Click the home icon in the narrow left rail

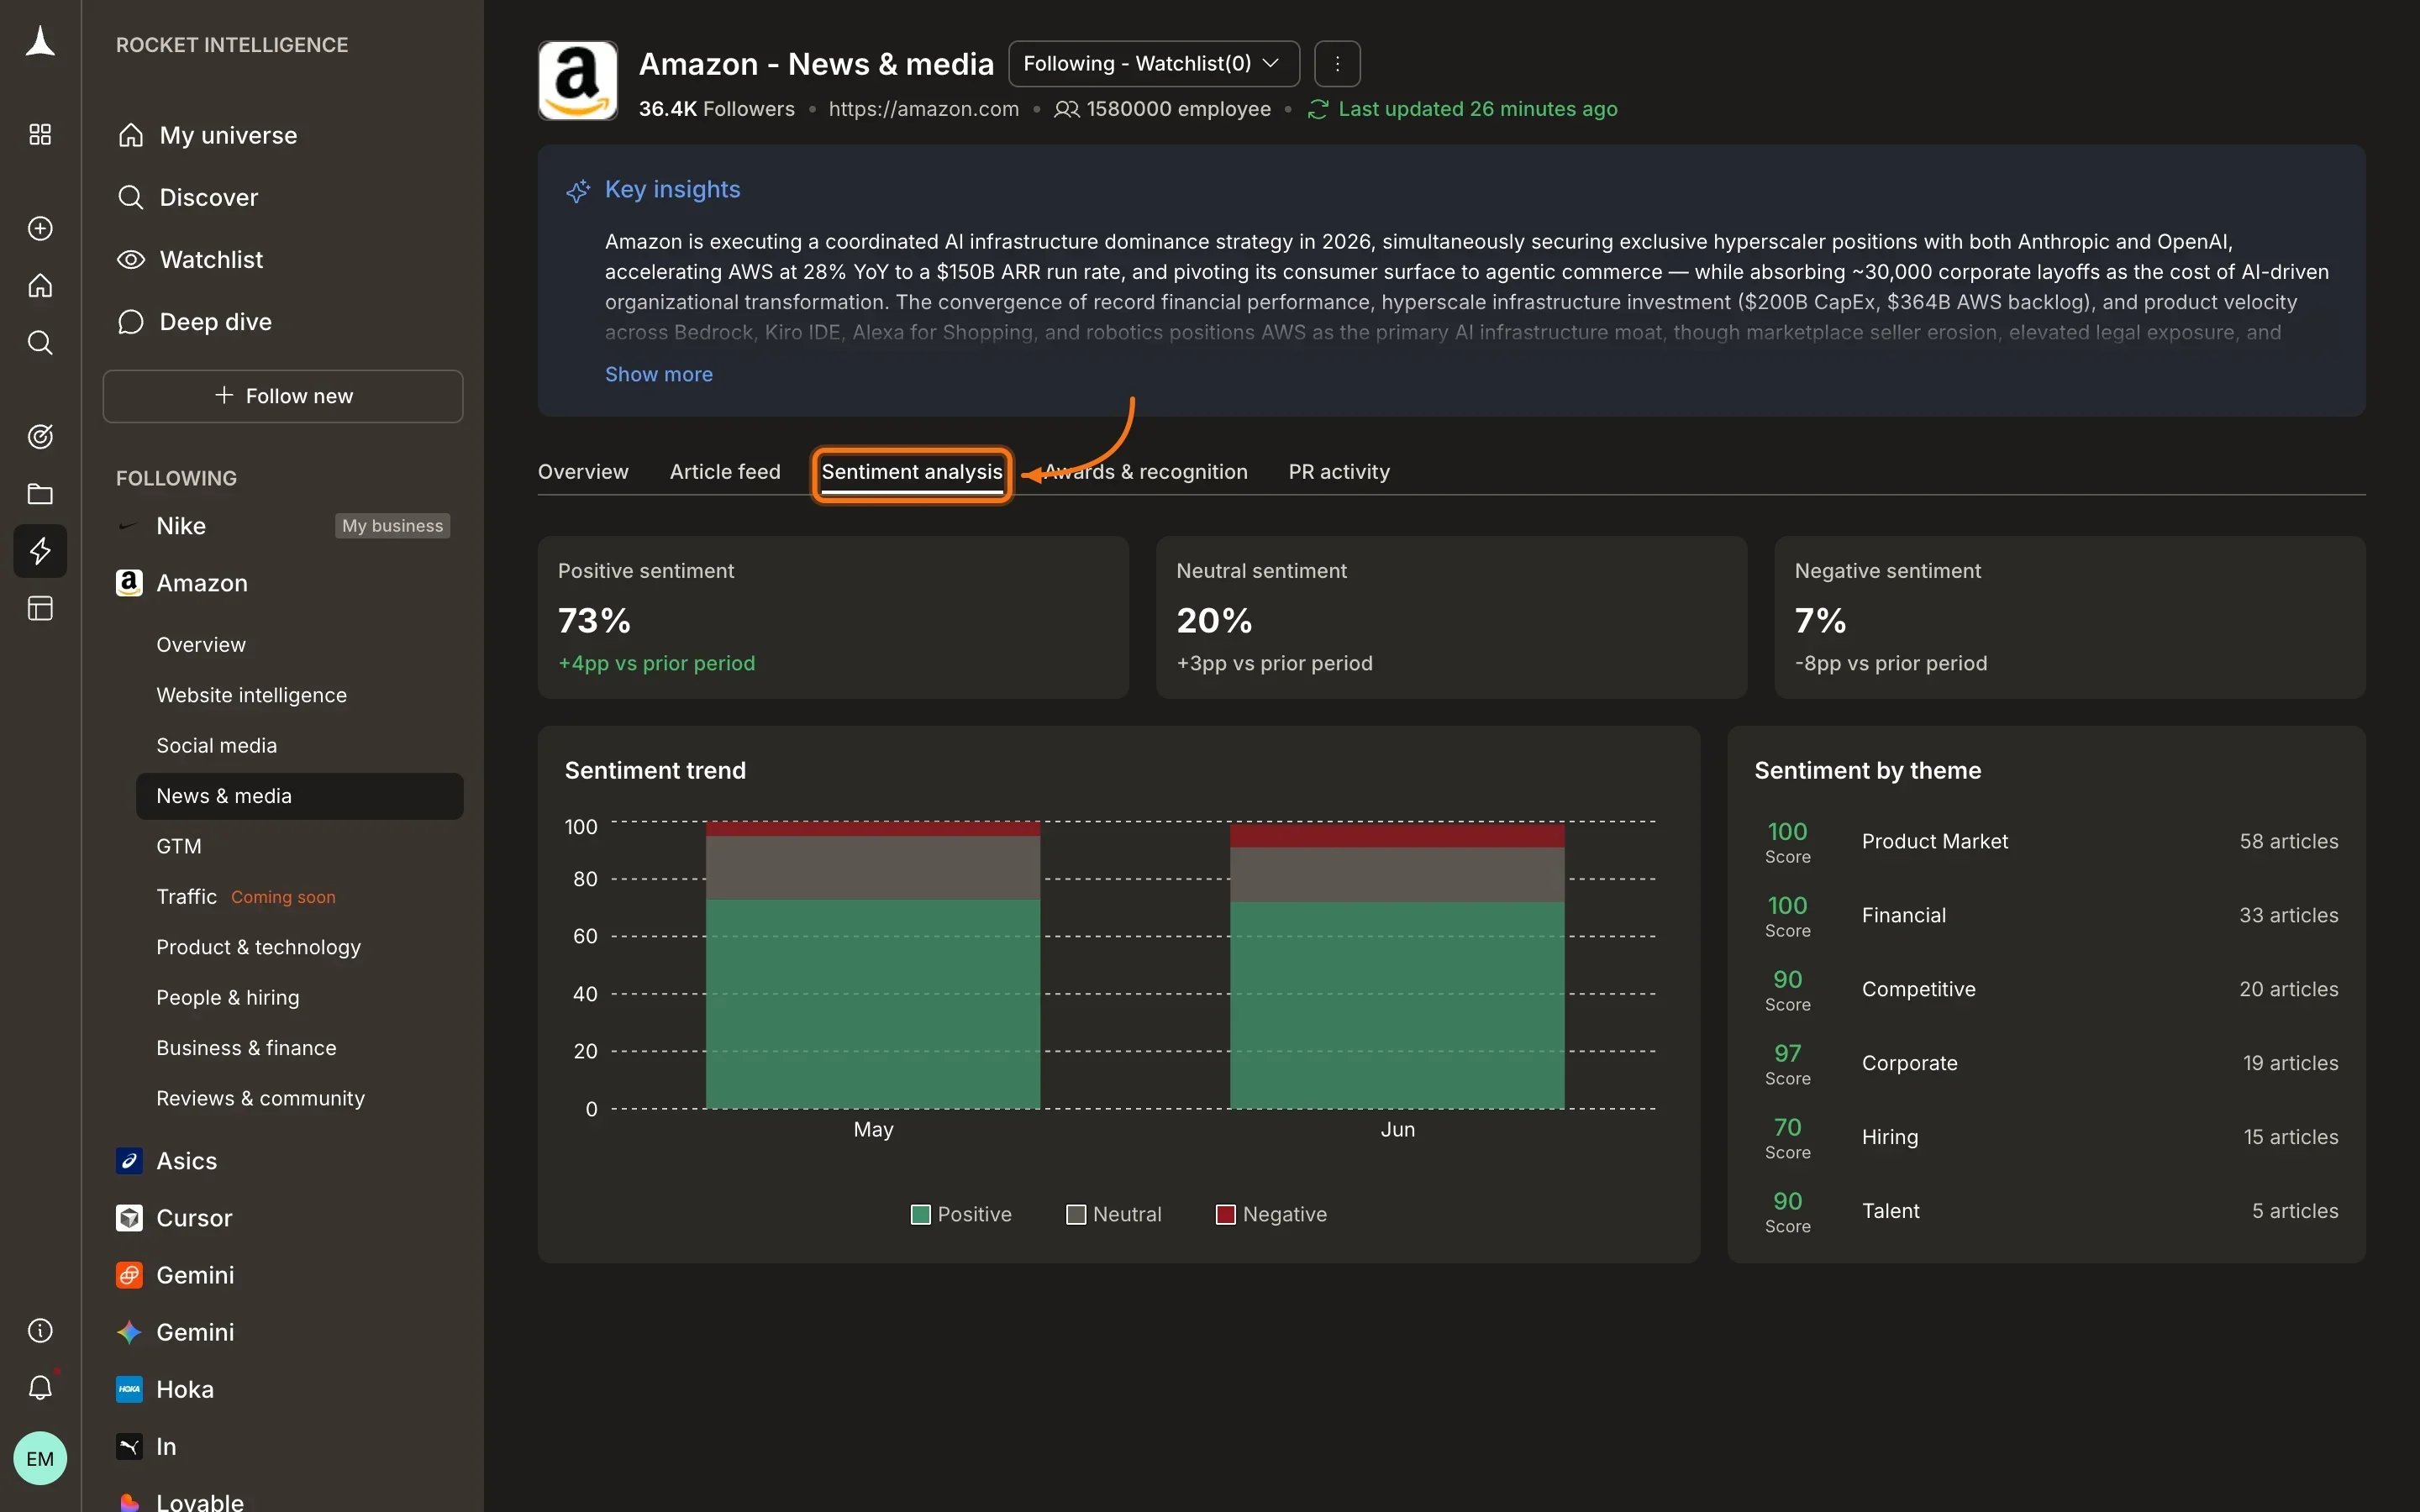[x=40, y=285]
